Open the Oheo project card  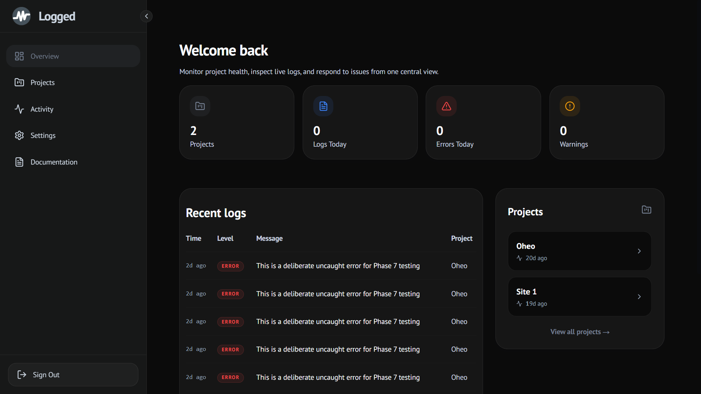(x=580, y=251)
